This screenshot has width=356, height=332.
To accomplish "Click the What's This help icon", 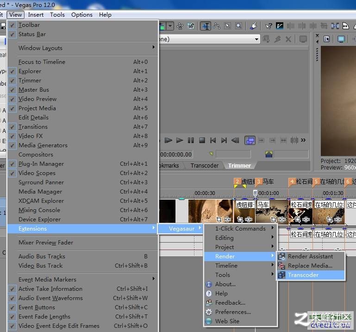I will [269, 26].
